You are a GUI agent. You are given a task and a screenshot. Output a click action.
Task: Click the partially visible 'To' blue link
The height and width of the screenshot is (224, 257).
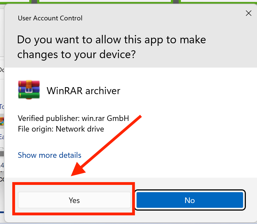[2, 107]
